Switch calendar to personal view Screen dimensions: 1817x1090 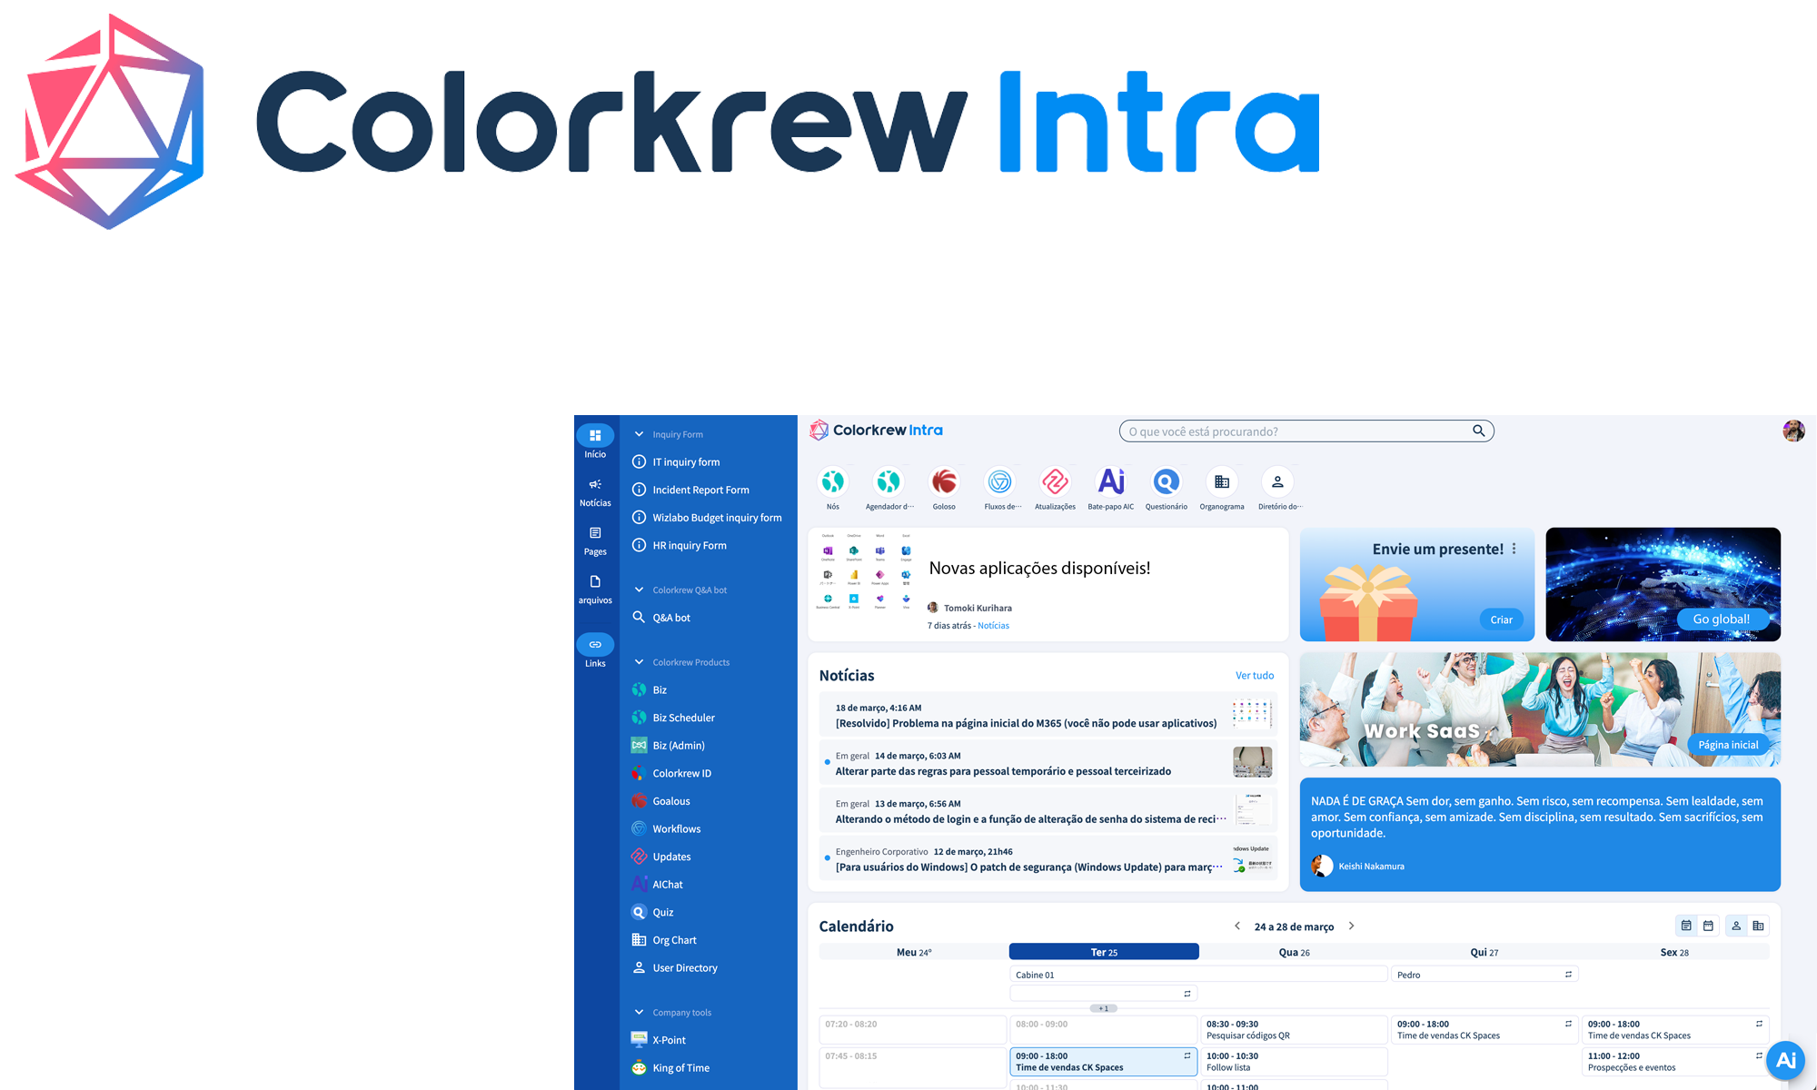1736,926
